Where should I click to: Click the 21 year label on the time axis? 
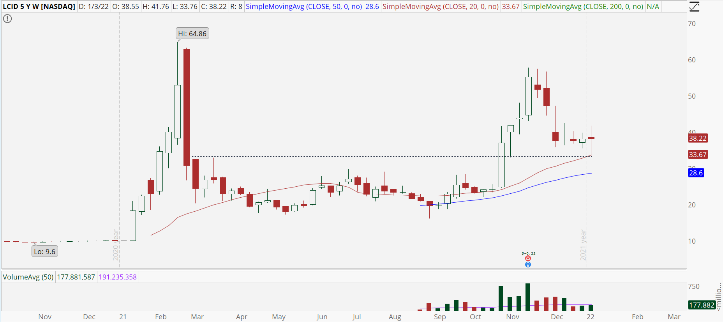point(123,317)
